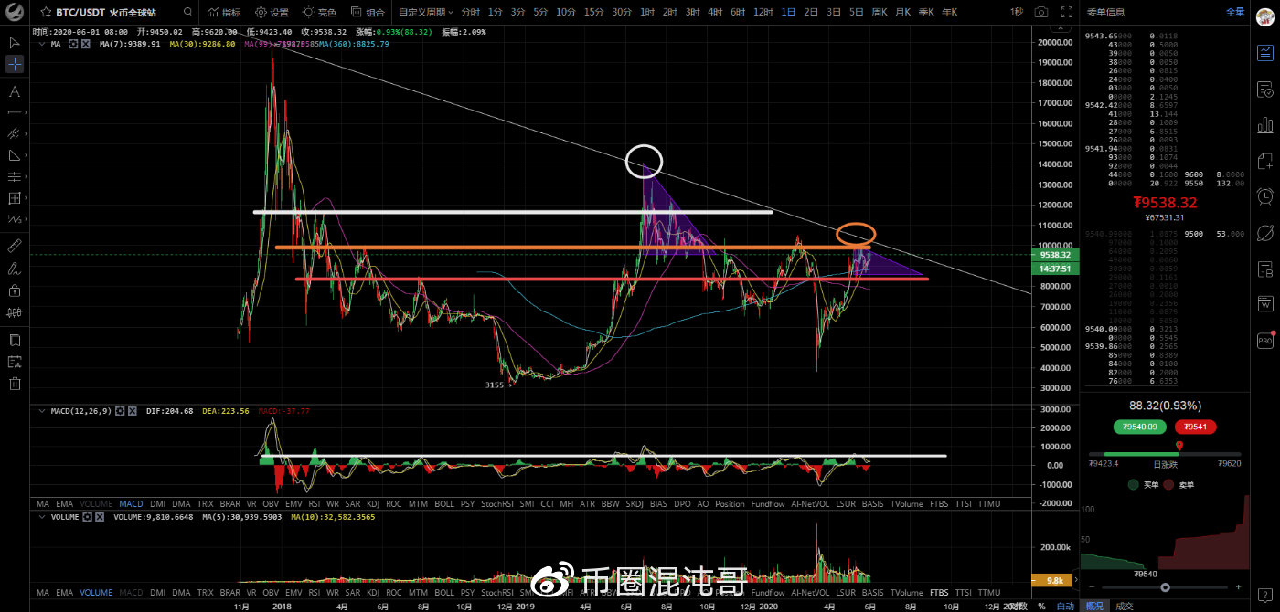
Task: Toggle the buy orders legend
Action: [1143, 485]
